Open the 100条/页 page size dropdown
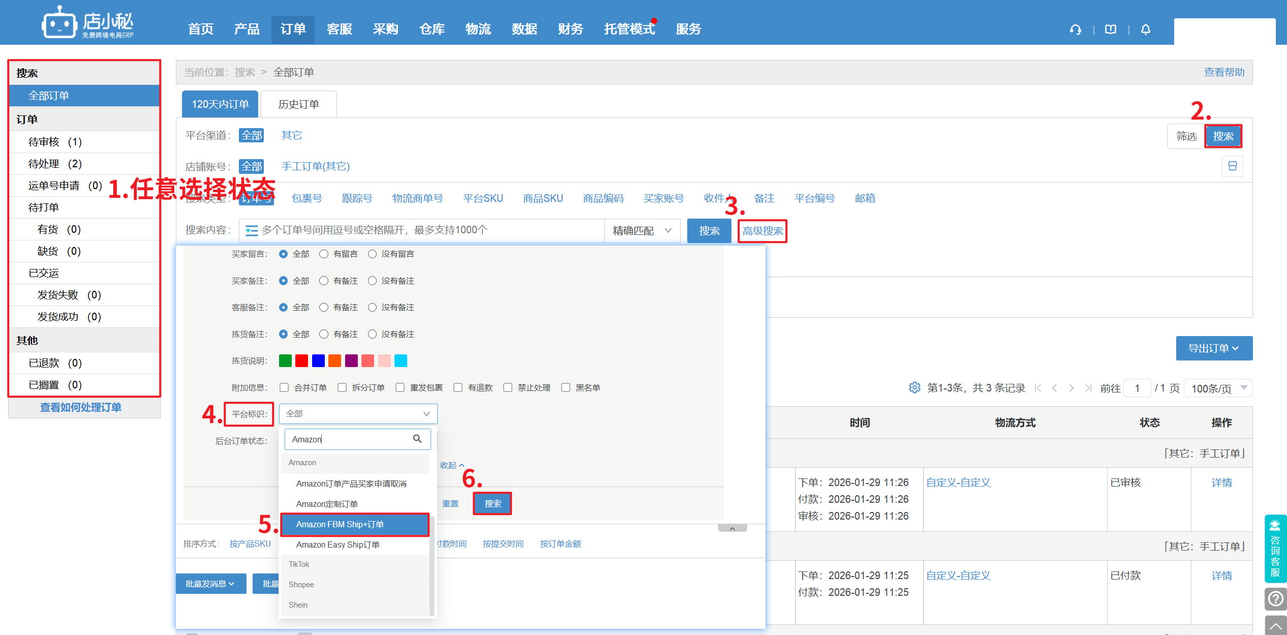Screen dimensions: 1287x635 1218,388
